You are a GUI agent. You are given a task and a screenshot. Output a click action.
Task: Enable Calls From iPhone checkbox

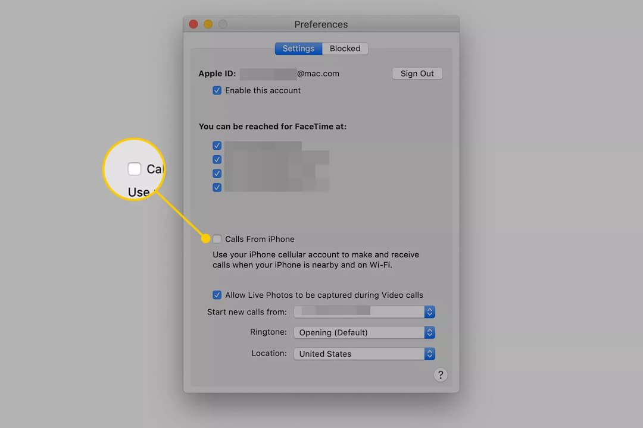pyautogui.click(x=217, y=239)
